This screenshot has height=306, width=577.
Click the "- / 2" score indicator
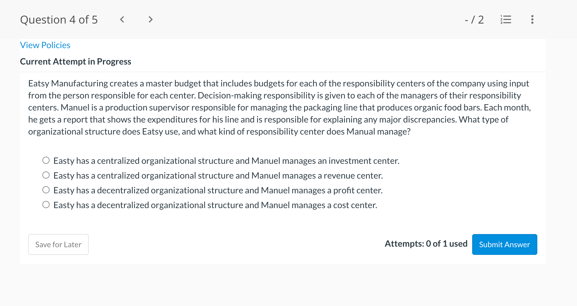point(474,20)
